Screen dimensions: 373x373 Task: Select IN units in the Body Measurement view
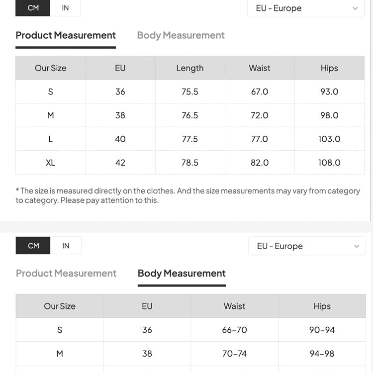click(x=66, y=246)
